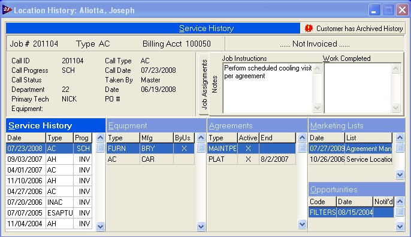Select the 07/27/2009 Agreement marketing list row
Viewport: 411px width, 237px height.
click(350, 149)
